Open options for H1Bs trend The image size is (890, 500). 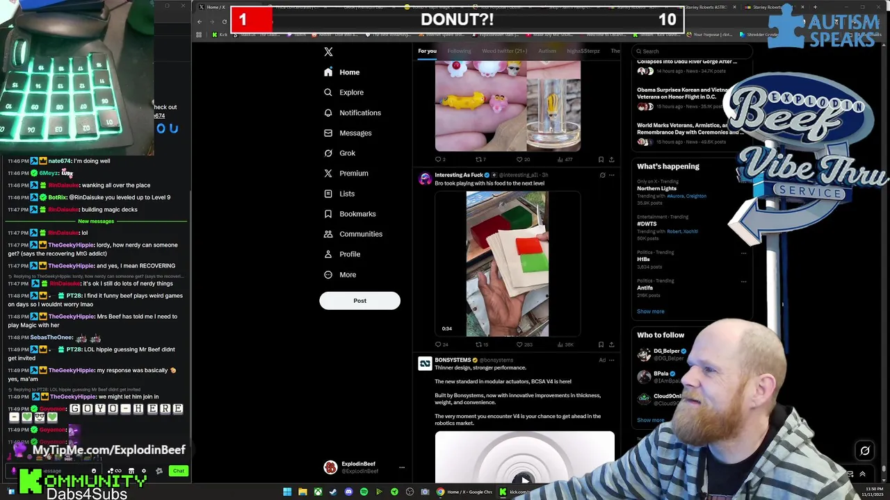(x=743, y=253)
